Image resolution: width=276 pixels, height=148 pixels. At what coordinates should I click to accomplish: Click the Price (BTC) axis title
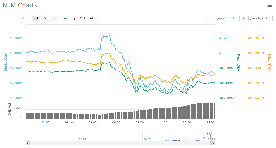pos(269,62)
